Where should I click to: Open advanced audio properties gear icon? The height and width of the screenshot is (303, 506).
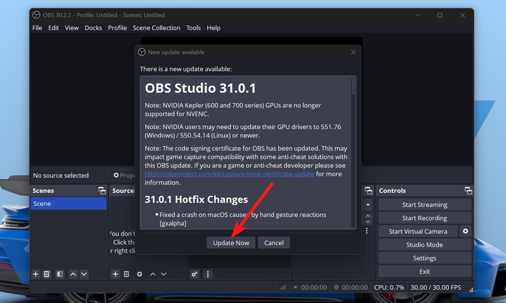click(x=195, y=274)
